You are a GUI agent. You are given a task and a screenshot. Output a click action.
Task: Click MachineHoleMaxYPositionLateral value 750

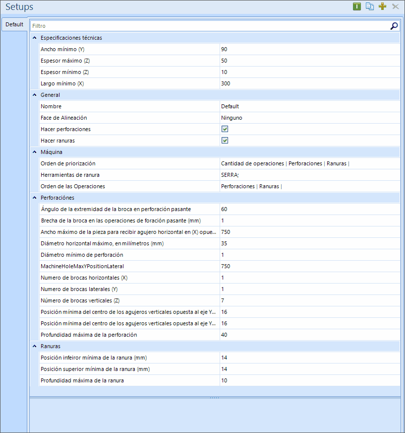(310, 266)
